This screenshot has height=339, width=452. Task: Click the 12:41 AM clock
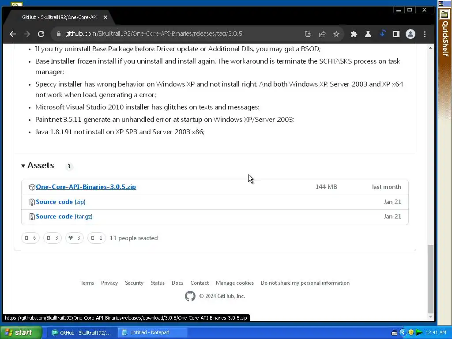pyautogui.click(x=436, y=332)
